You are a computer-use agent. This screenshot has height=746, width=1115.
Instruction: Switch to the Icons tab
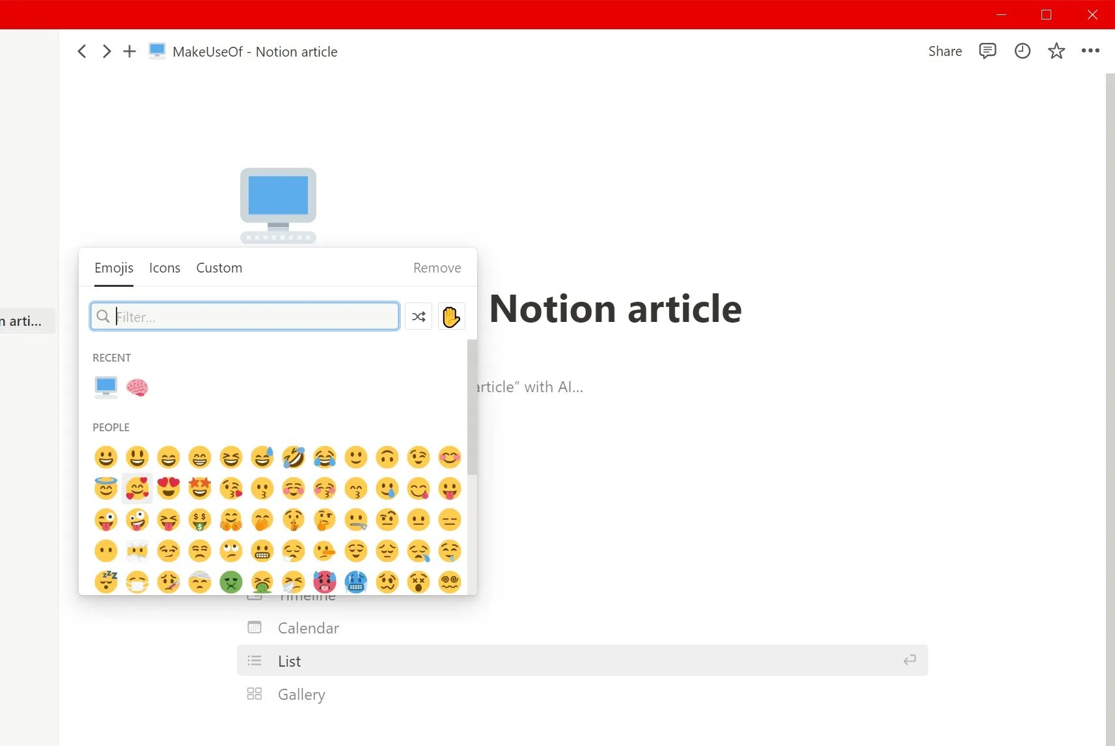164,267
